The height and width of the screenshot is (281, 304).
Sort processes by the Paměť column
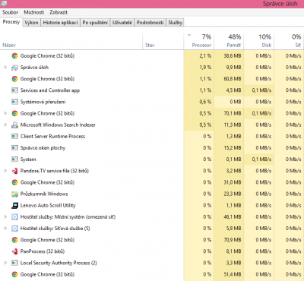tap(229, 41)
